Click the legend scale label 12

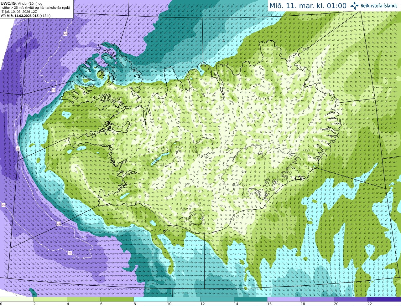pyautogui.click(x=202, y=304)
